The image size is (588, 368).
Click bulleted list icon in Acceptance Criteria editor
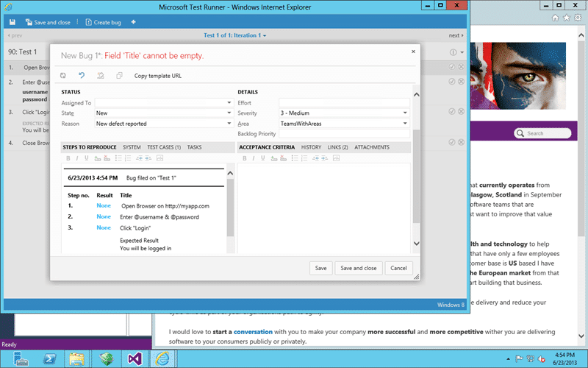[x=295, y=158]
